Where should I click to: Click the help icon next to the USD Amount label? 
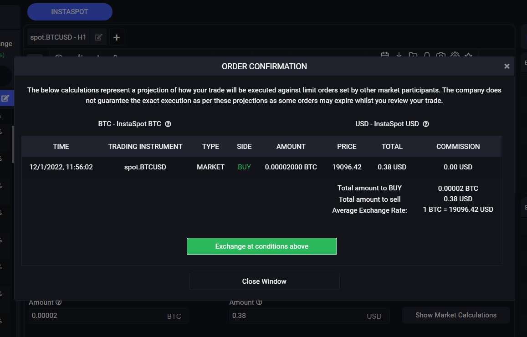tap(259, 302)
